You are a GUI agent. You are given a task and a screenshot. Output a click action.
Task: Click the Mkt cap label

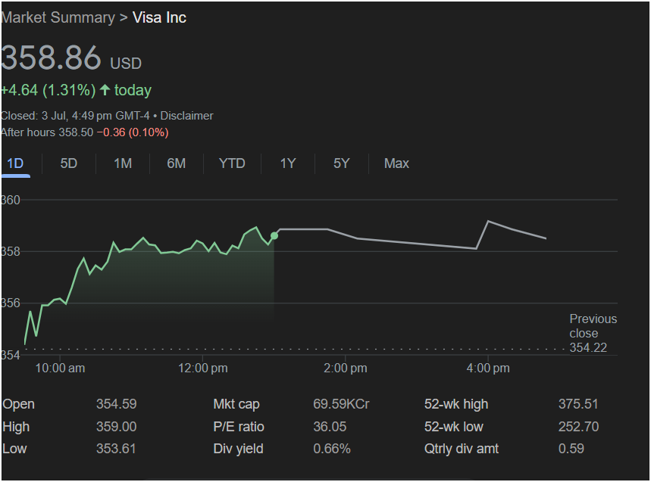[236, 404]
